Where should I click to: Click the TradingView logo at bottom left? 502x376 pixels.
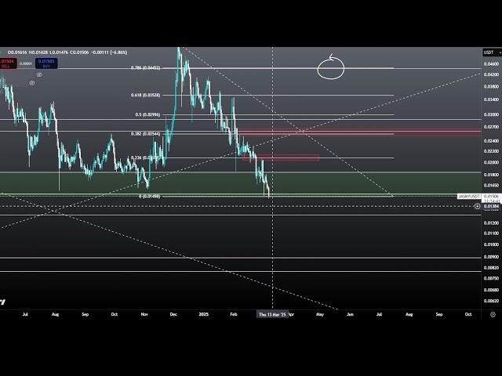click(2, 301)
